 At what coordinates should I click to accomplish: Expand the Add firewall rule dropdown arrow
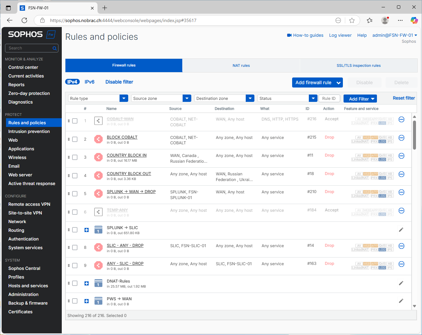339,82
